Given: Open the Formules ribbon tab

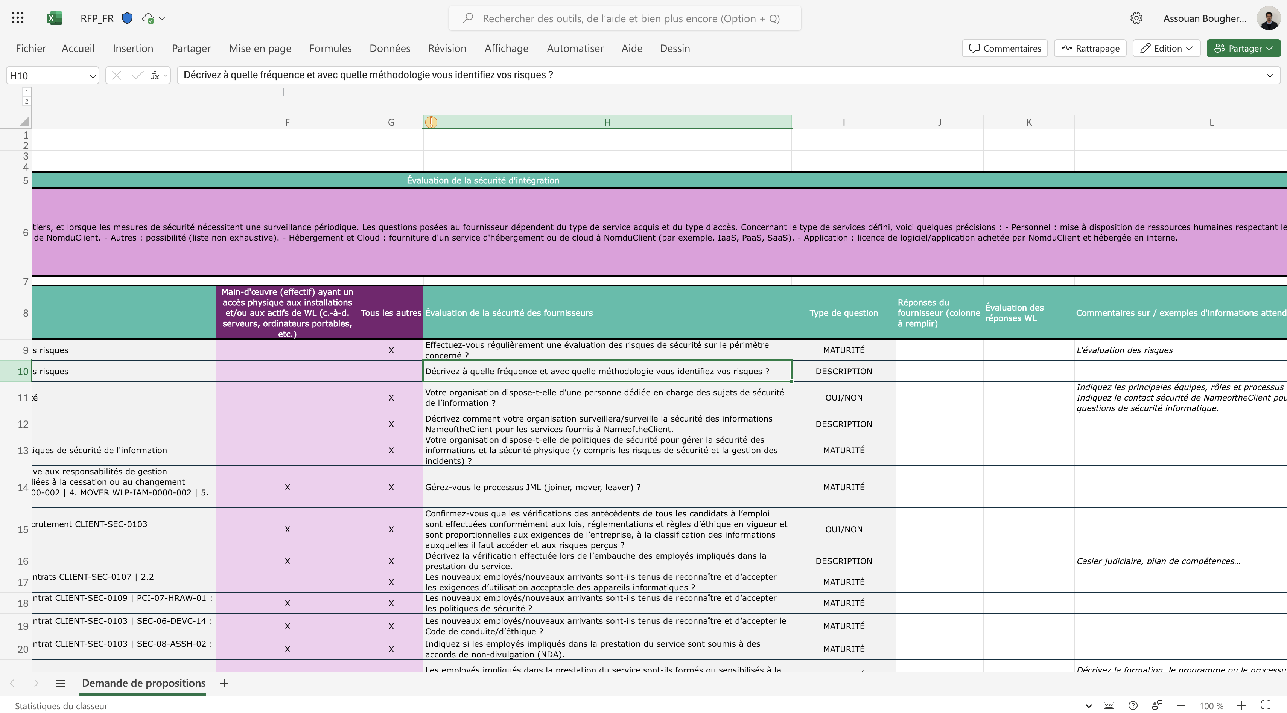Looking at the screenshot, I should (x=330, y=49).
